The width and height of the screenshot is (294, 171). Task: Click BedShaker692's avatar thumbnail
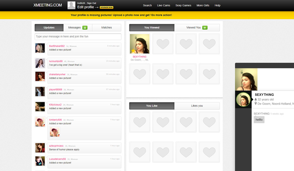tap(40, 48)
